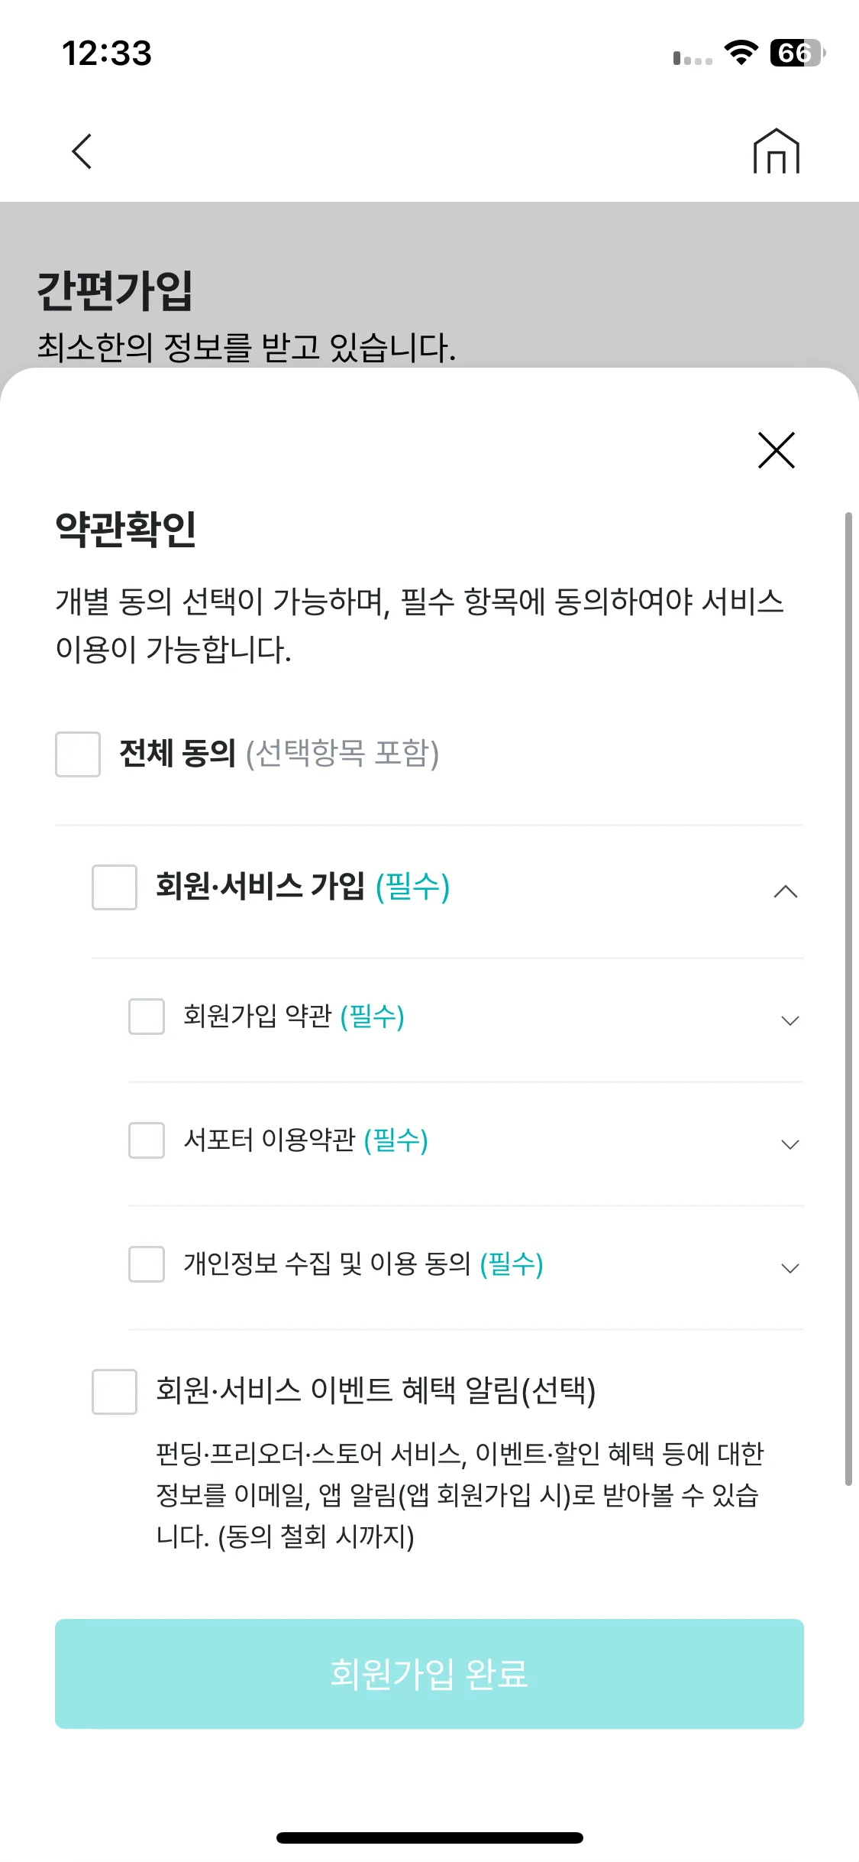Check the 회원·서비스 가입 (필수) checkbox

(115, 887)
